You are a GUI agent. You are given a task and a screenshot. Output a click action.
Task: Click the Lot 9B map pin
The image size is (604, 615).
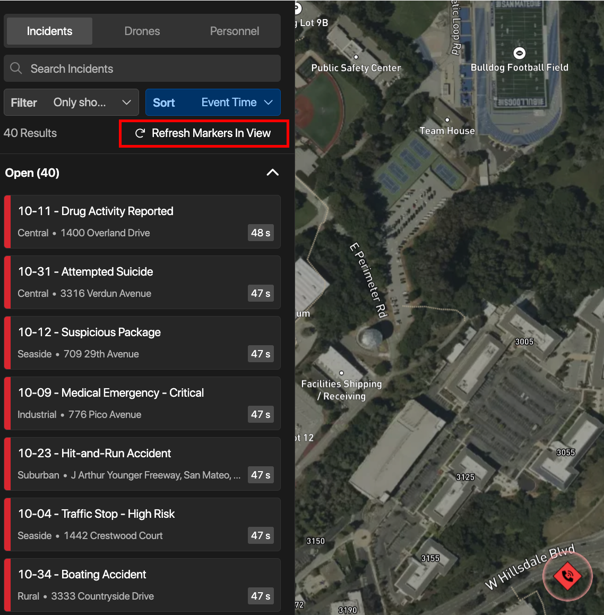[x=297, y=8]
